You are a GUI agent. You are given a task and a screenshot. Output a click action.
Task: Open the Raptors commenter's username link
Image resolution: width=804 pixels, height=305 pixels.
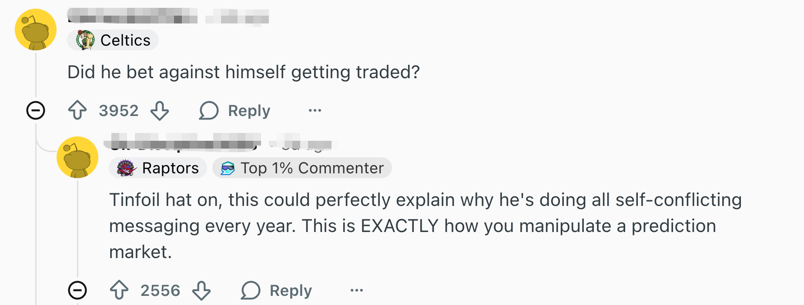click(182, 143)
